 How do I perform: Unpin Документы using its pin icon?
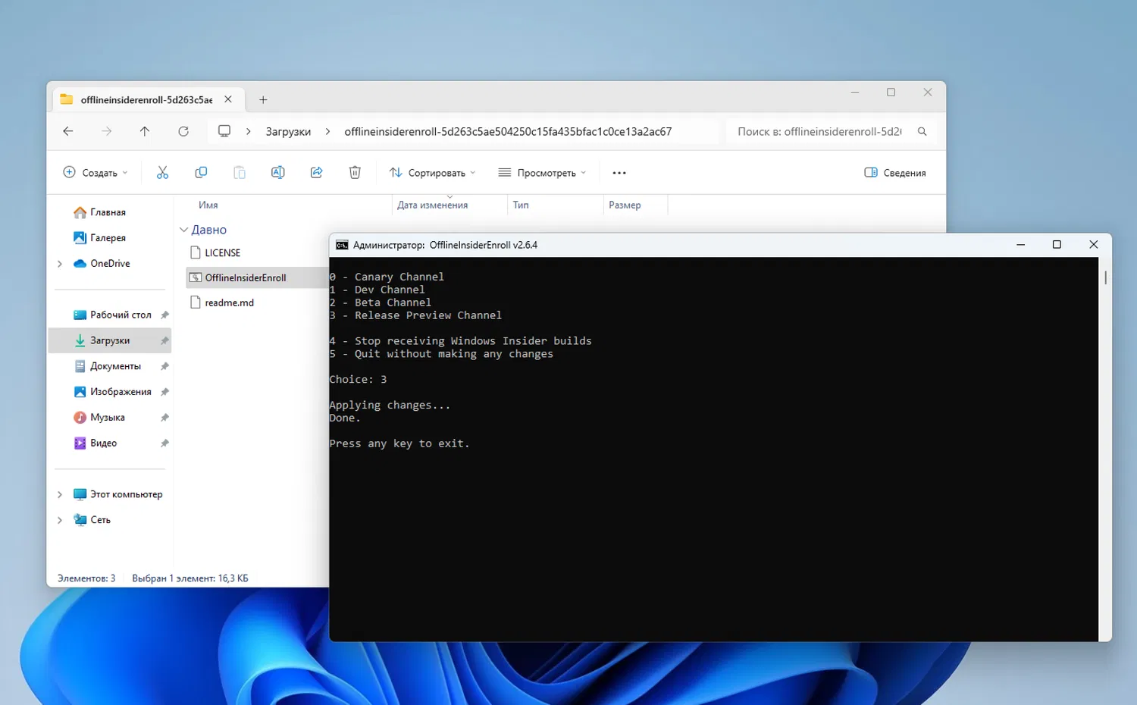[x=164, y=366]
